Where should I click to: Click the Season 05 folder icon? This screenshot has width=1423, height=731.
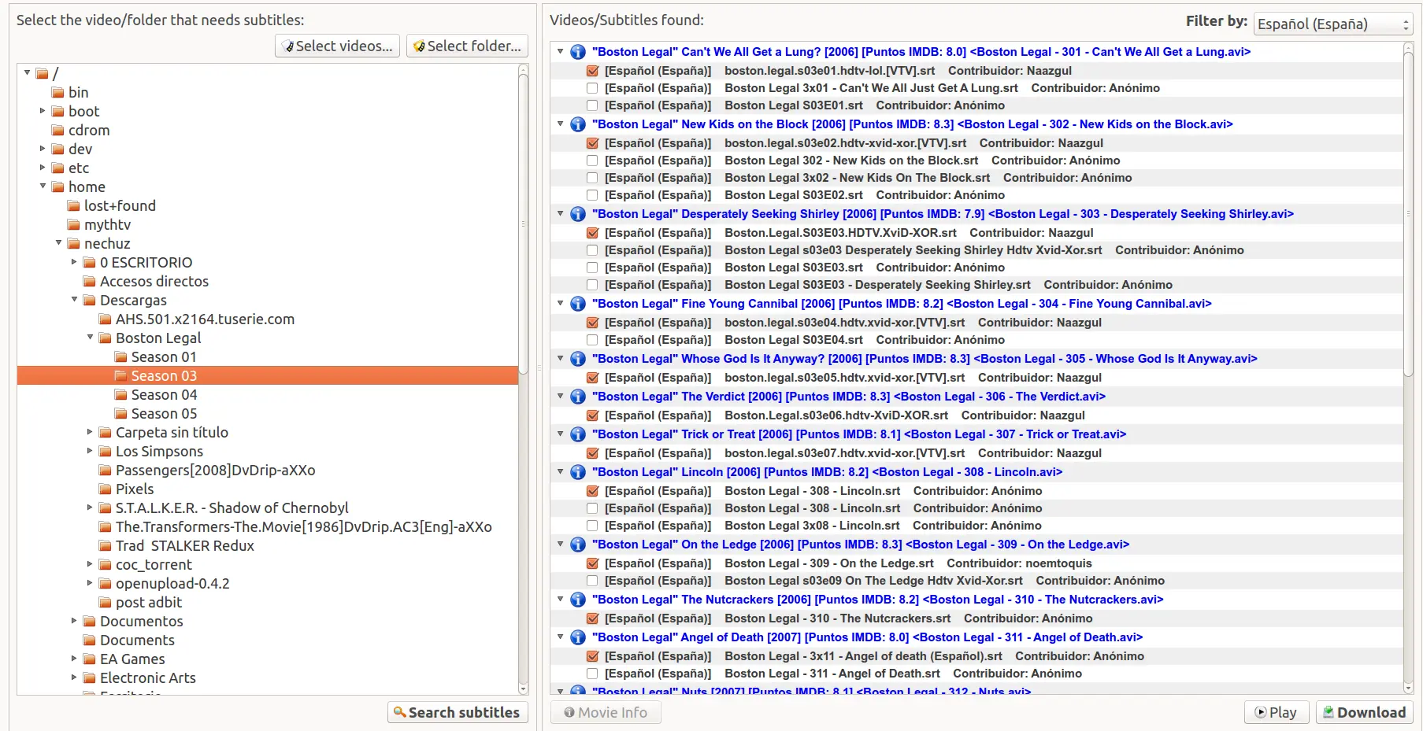pyautogui.click(x=120, y=414)
